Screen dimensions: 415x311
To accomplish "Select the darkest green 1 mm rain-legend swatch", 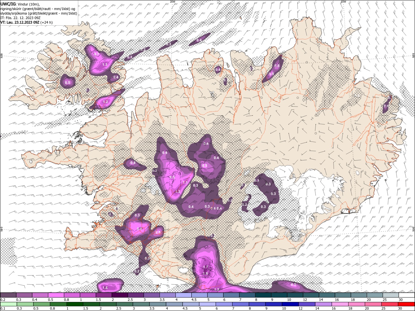I will 75,304.
